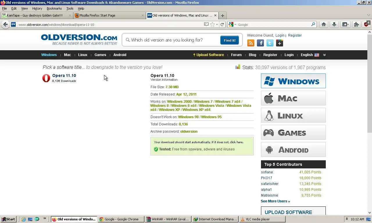Image resolution: width=372 pixels, height=223 pixels.
Task: Open reader view icon in the address bar
Action: (x=206, y=25)
